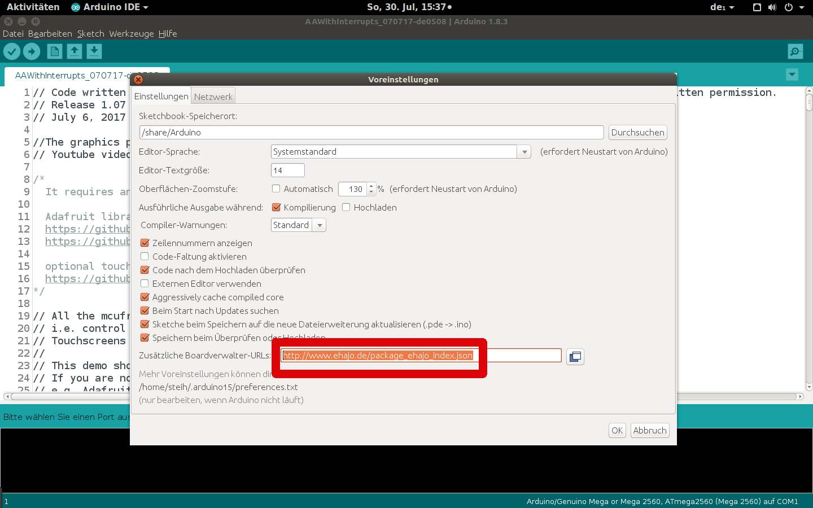Switch to the Netzwerk tab
Screen dimensions: 813x508
coord(213,97)
